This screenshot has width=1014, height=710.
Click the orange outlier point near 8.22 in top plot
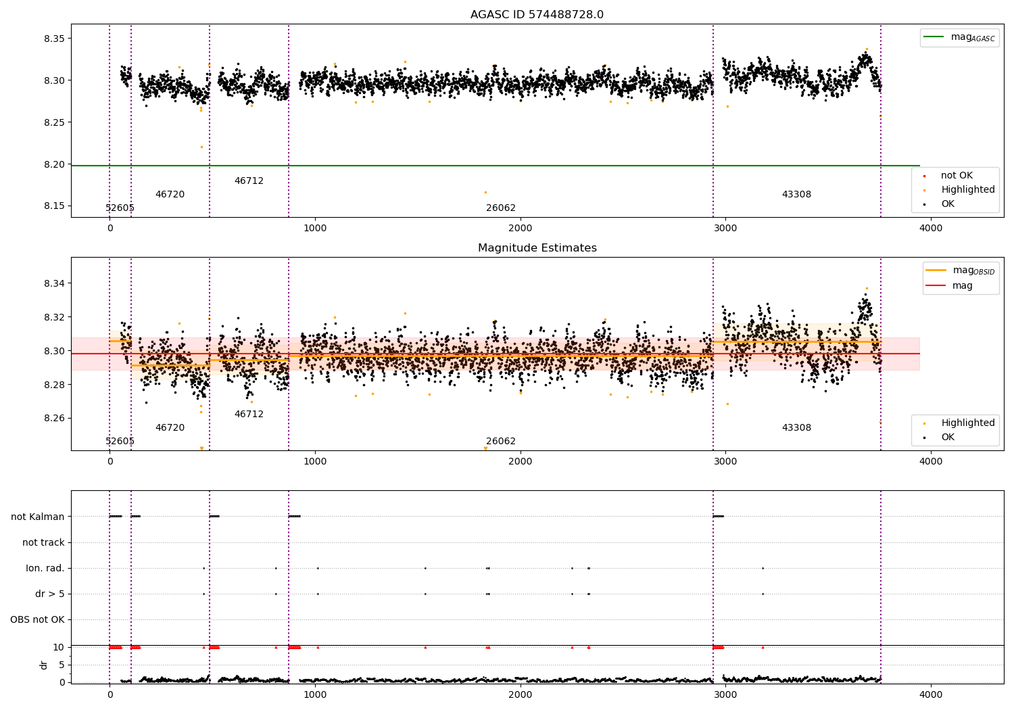[201, 147]
